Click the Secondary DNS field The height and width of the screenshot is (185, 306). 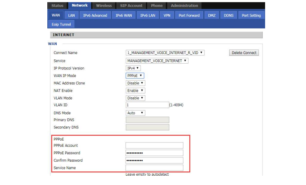pyautogui.click(x=147, y=127)
